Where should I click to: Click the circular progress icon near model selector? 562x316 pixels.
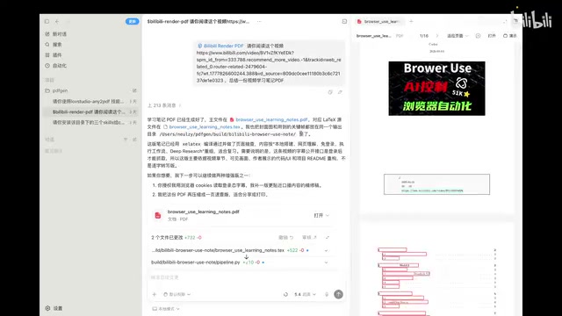(285, 295)
